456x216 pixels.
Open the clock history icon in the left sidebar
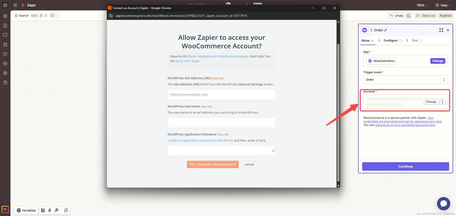5,54
